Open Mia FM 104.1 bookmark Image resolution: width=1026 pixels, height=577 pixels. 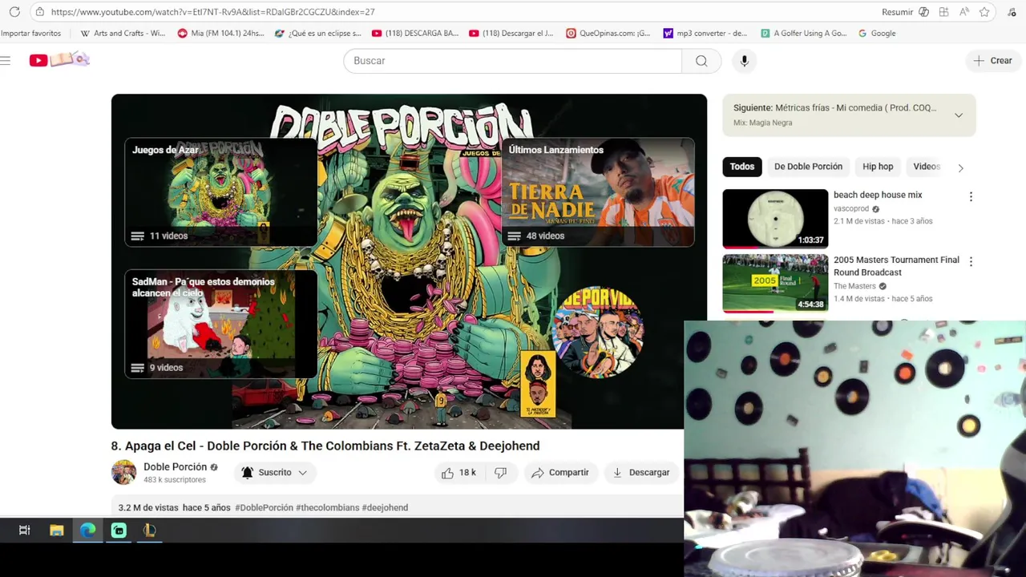(220, 34)
